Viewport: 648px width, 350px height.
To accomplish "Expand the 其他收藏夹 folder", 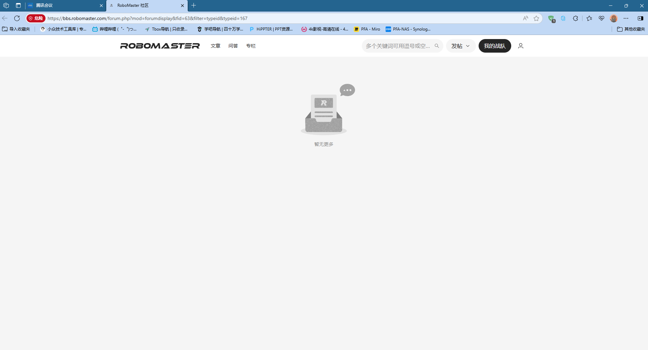I will [x=631, y=29].
